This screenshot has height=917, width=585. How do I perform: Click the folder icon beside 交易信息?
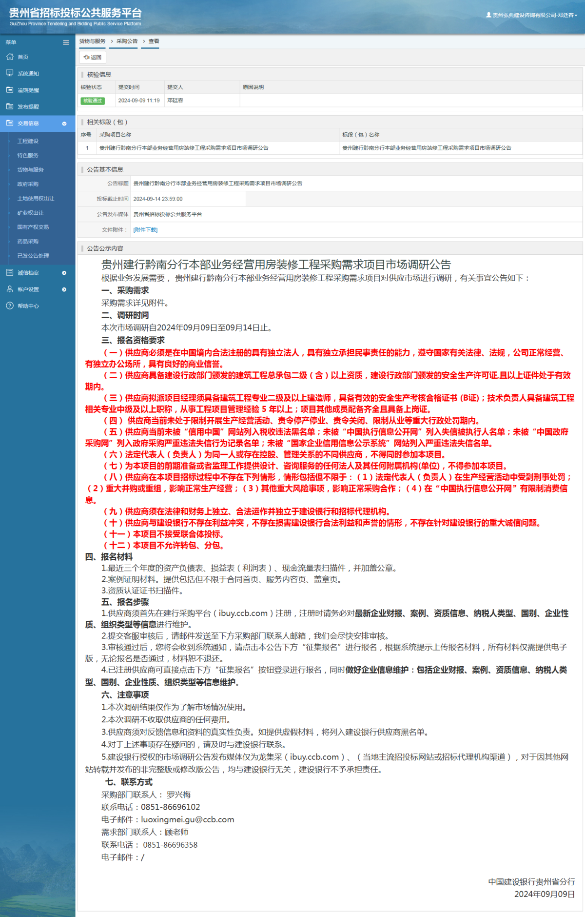coord(10,123)
